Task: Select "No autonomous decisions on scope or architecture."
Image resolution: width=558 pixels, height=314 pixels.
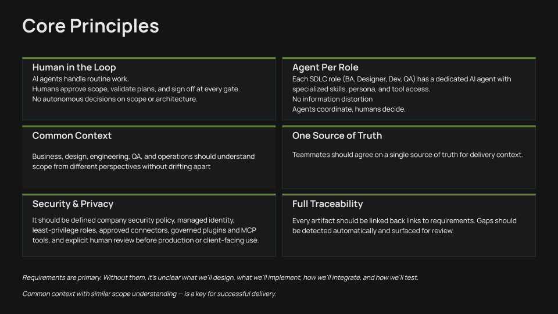Action: pos(115,99)
